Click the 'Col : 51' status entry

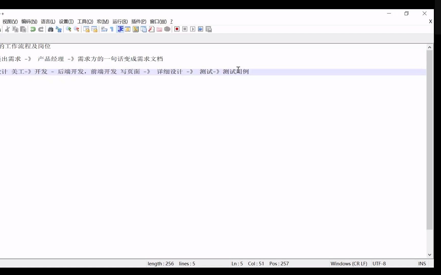pyautogui.click(x=256, y=264)
